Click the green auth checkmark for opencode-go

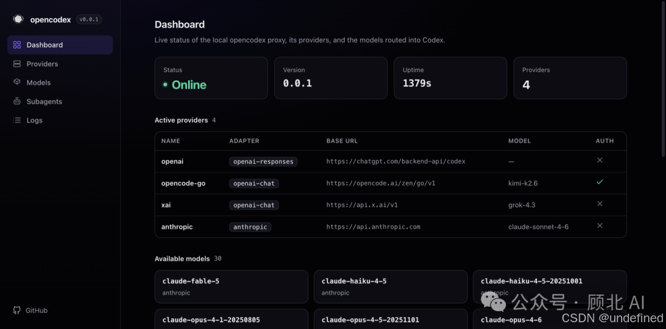click(600, 182)
